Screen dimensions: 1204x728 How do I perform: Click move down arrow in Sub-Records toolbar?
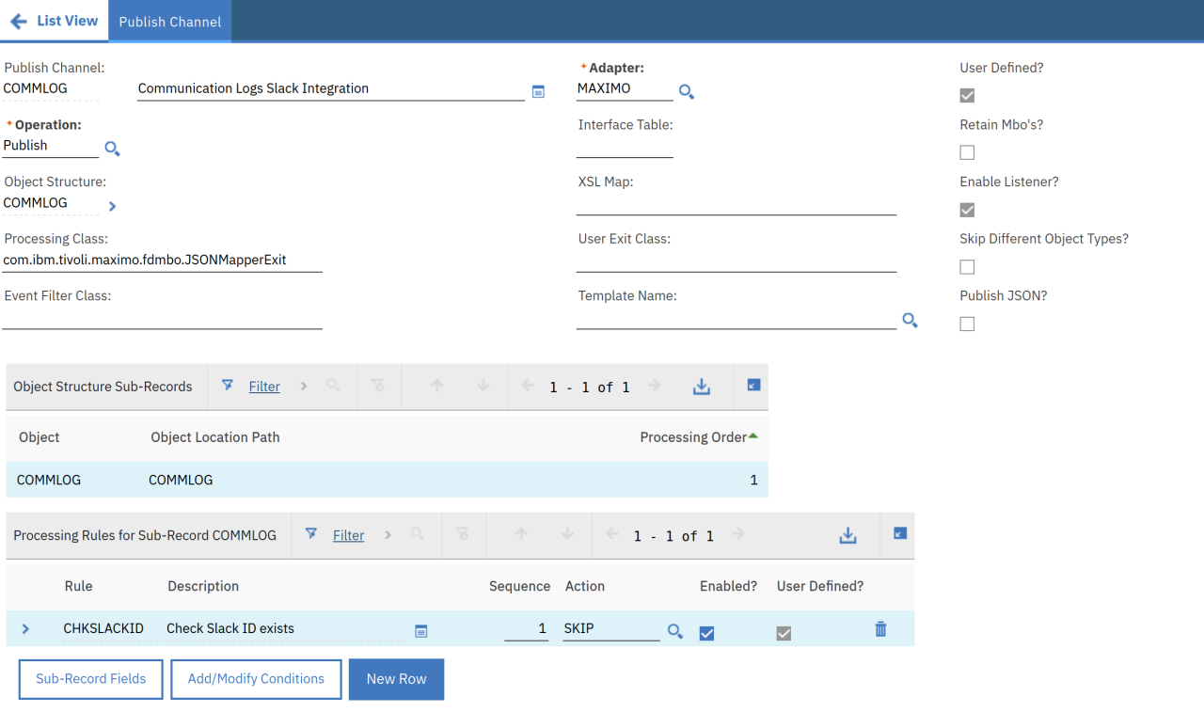[x=483, y=386]
